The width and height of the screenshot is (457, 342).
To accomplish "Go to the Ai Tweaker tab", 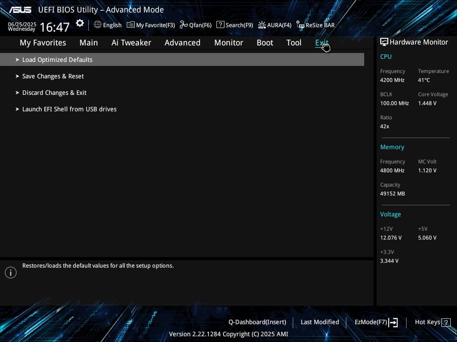I will point(131,43).
